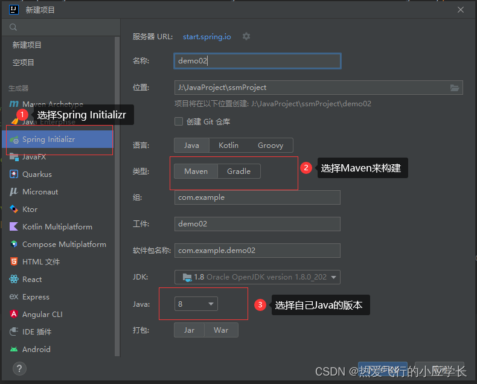This screenshot has height=384, width=477.
Task: Click the project name field containing demo02
Action: pos(257,61)
